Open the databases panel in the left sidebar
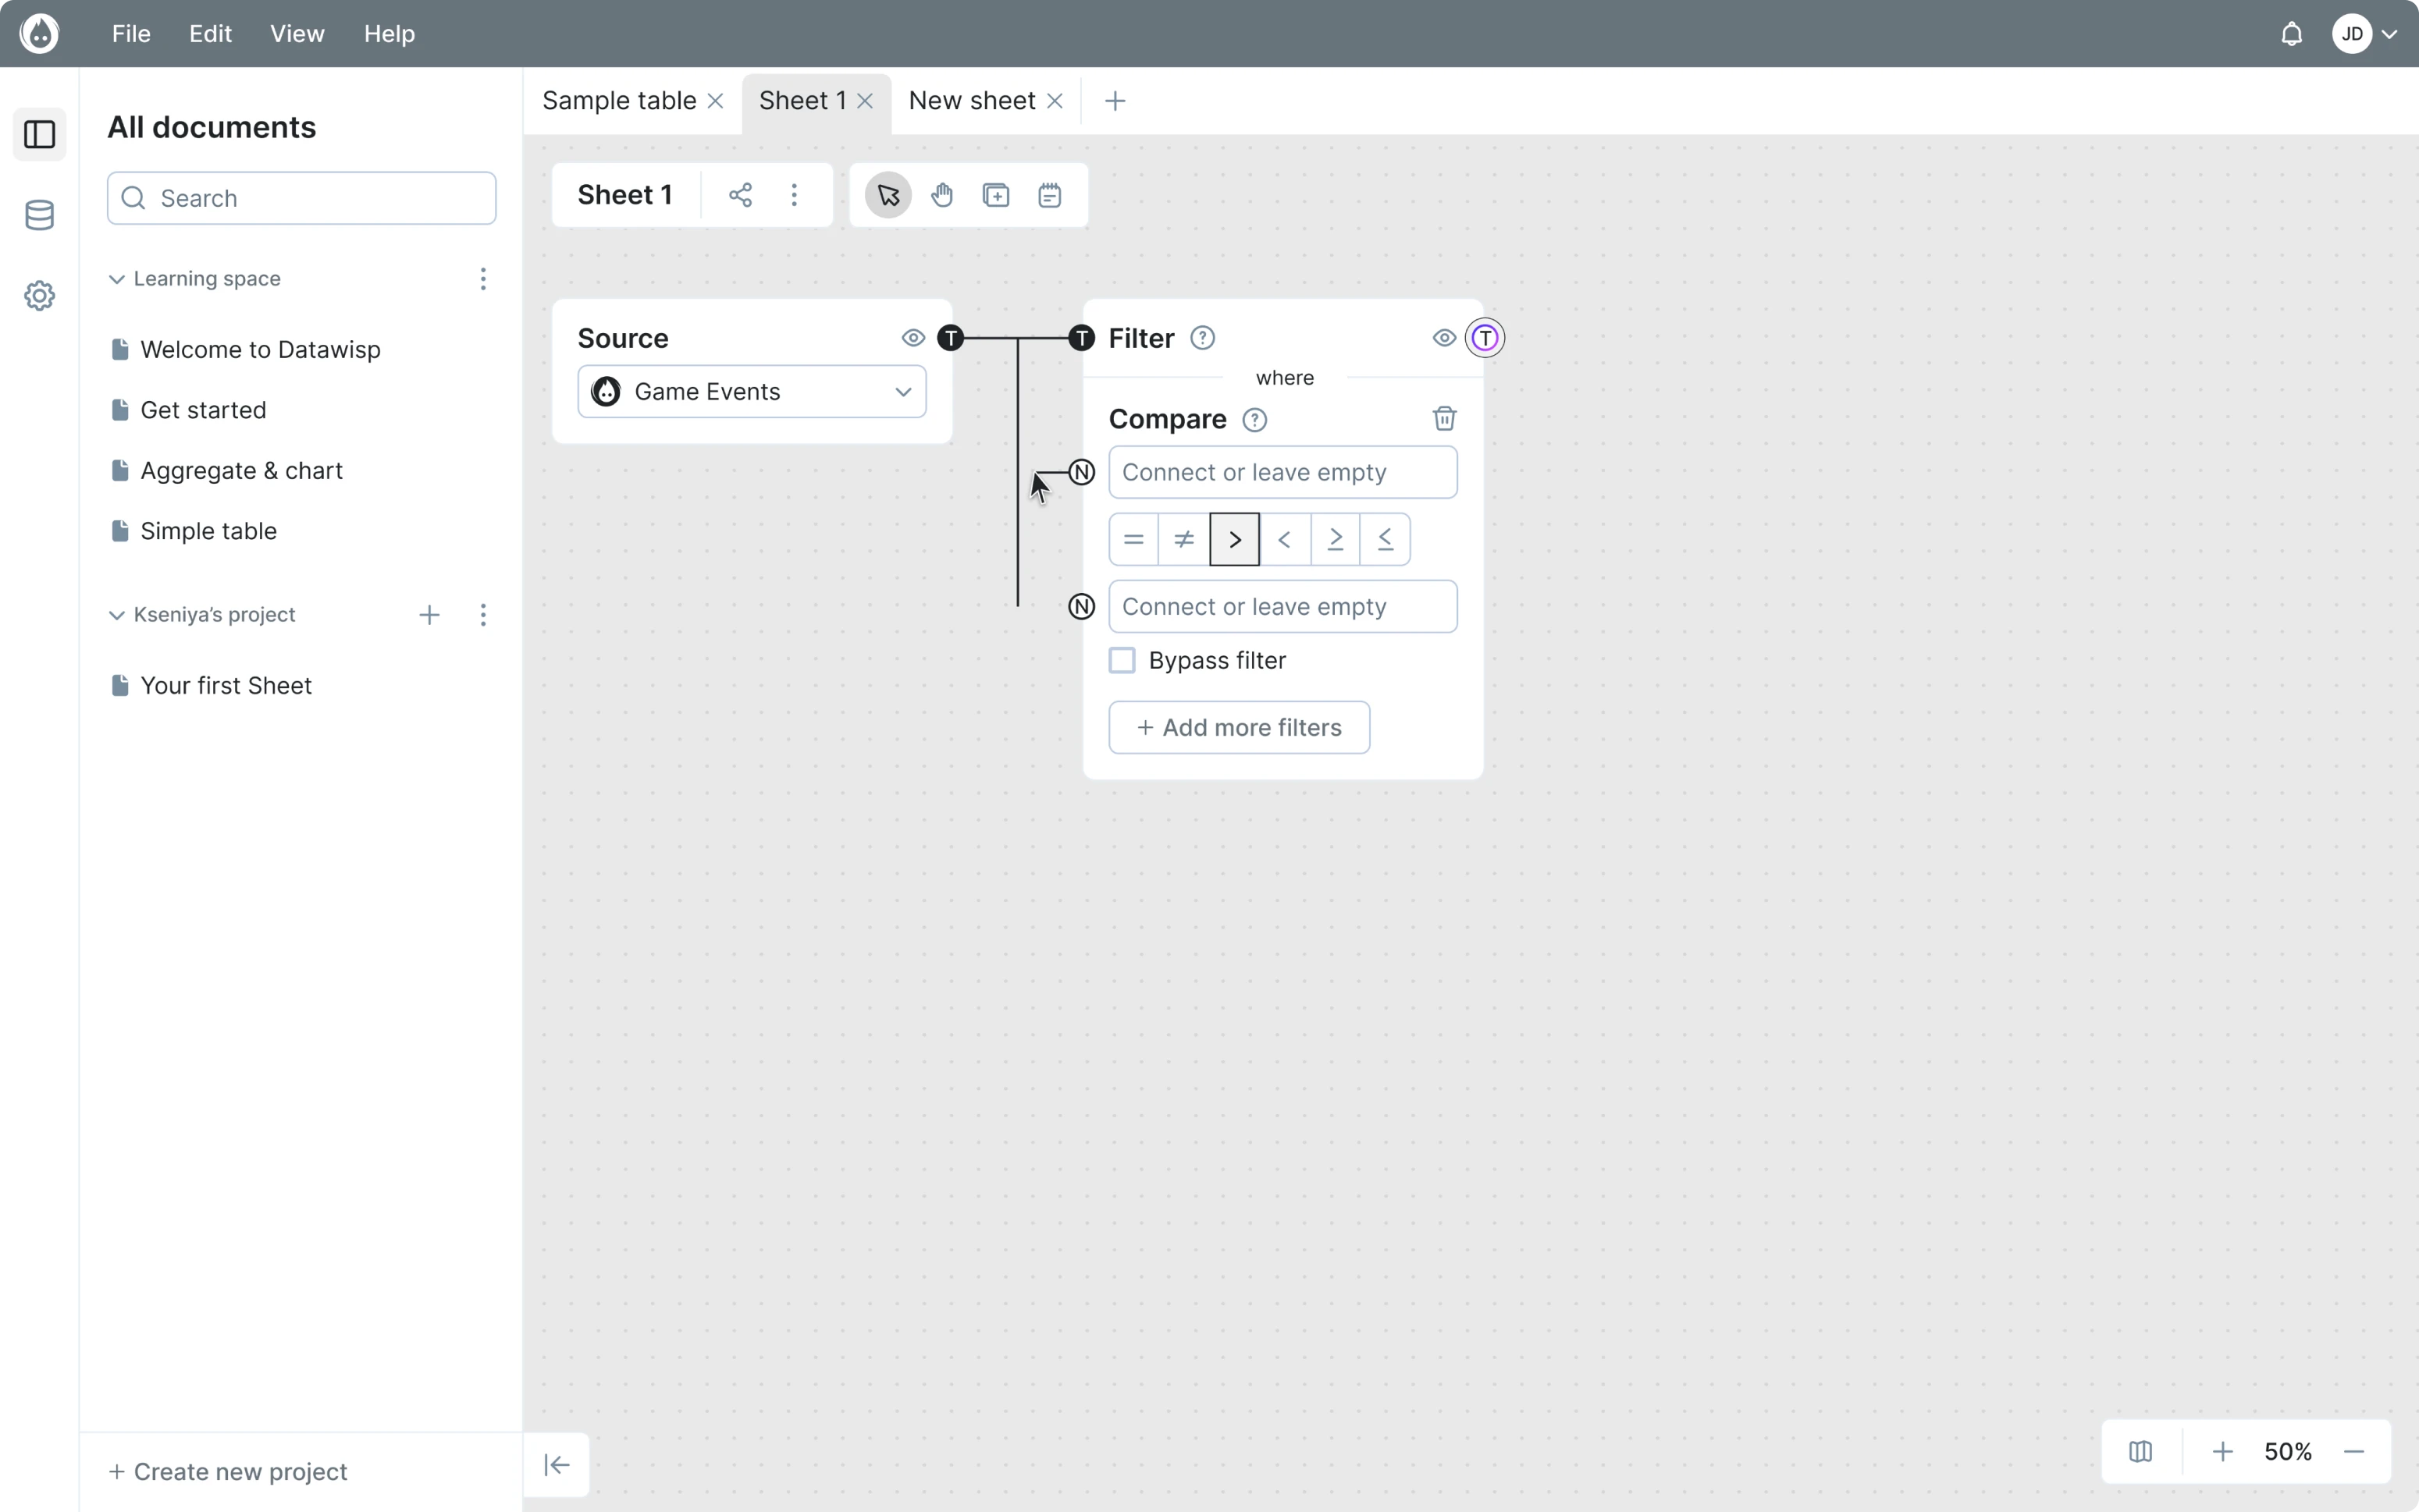The height and width of the screenshot is (1512, 2419). coord(39,214)
